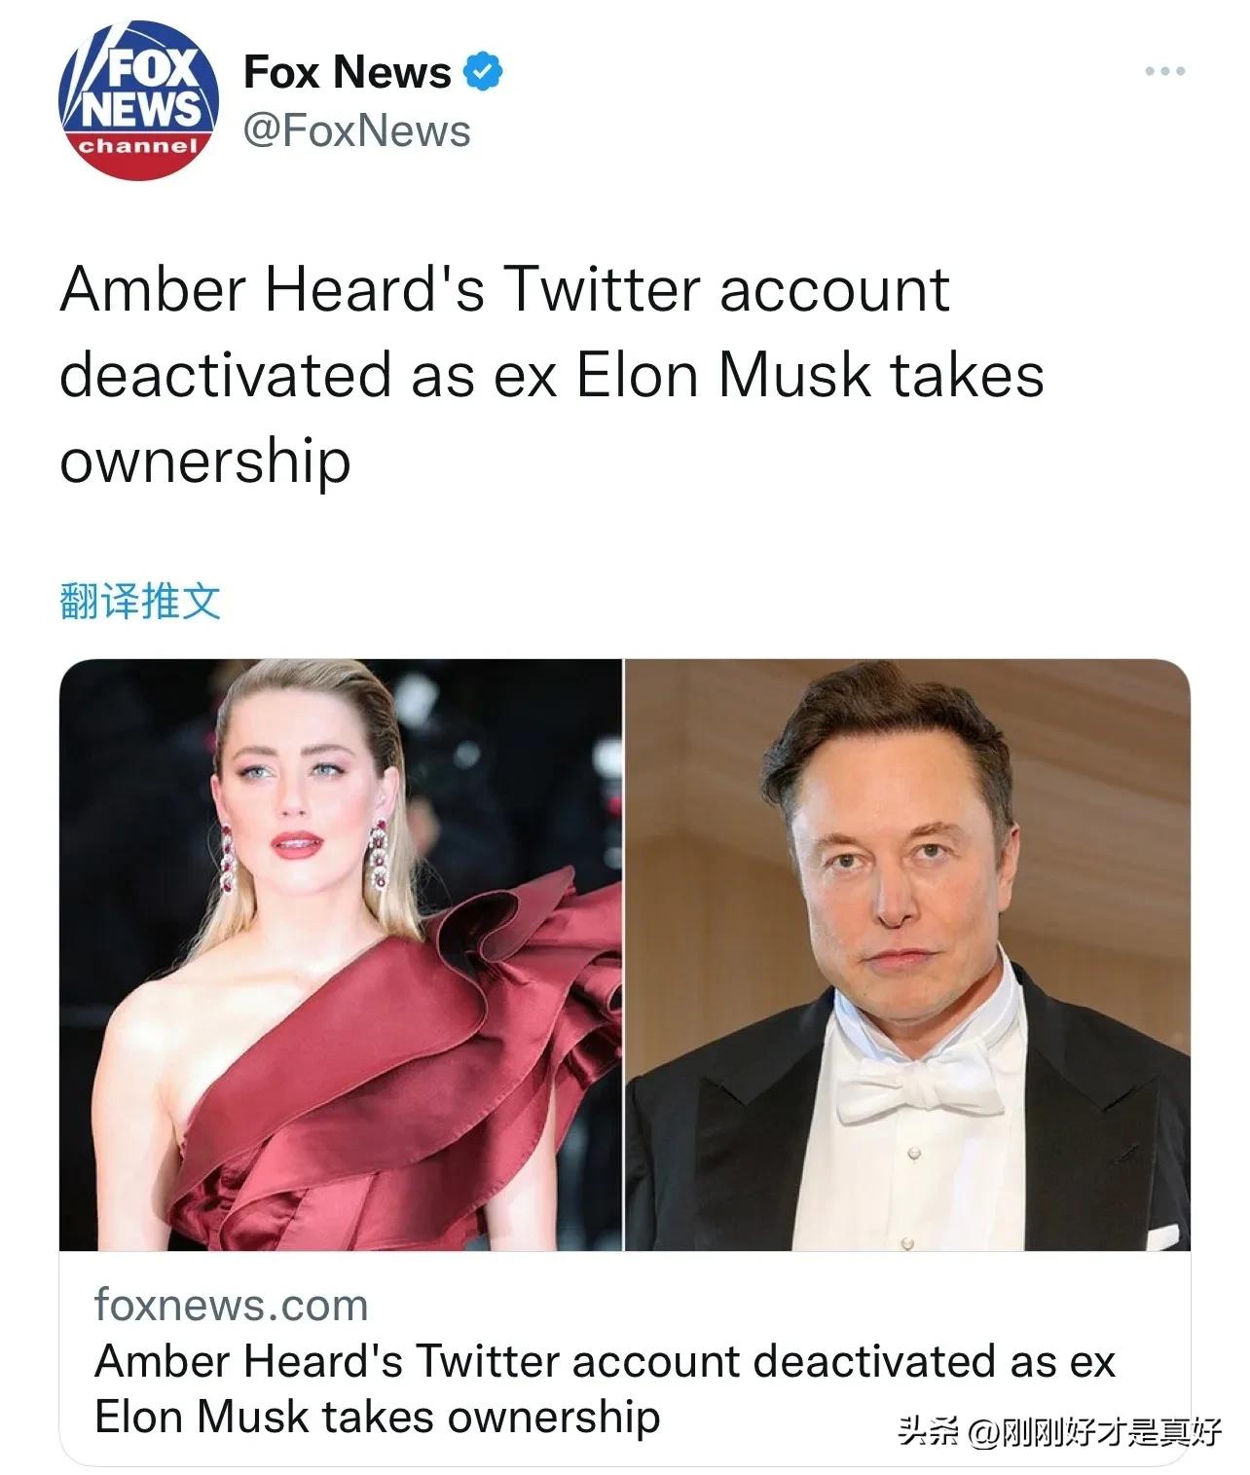Screen dimensions: 1250x1475
Task: Click the Fox News display name
Action: pos(346,68)
